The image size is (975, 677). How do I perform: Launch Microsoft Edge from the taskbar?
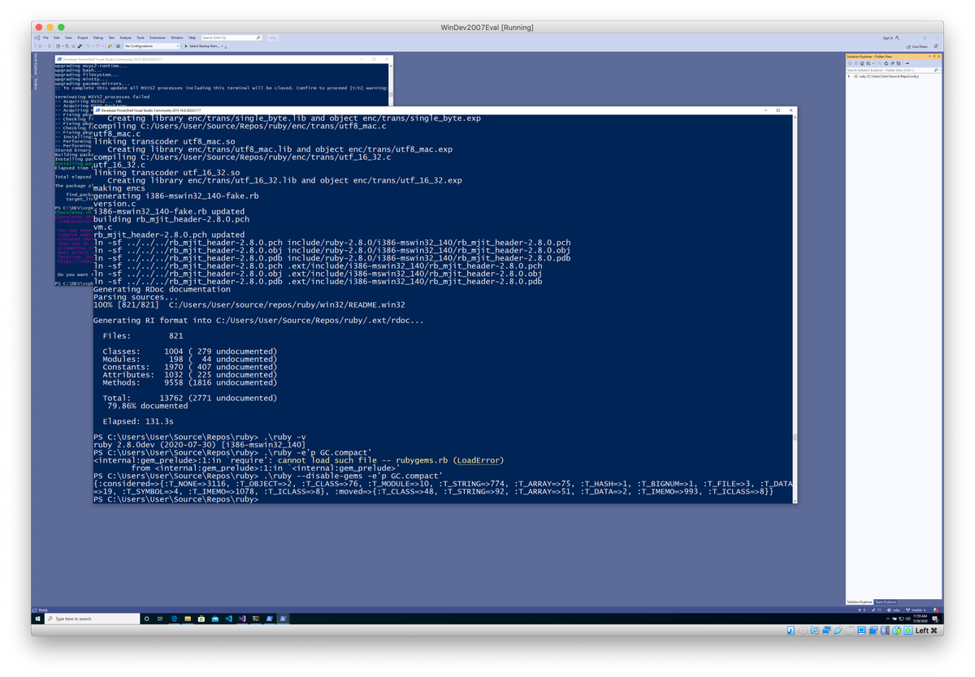(174, 619)
